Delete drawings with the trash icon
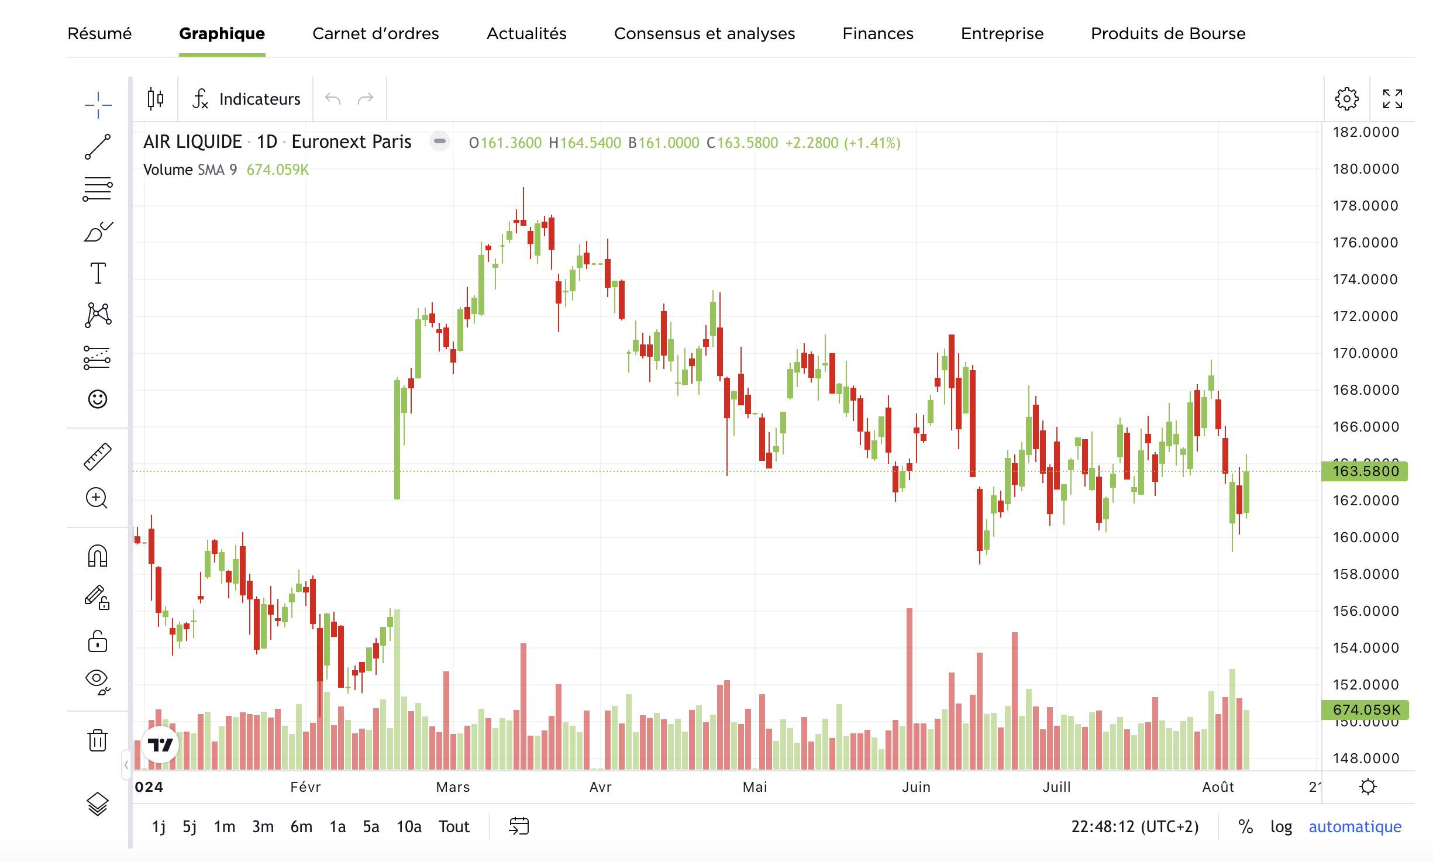Image resolution: width=1433 pixels, height=862 pixels. [98, 740]
